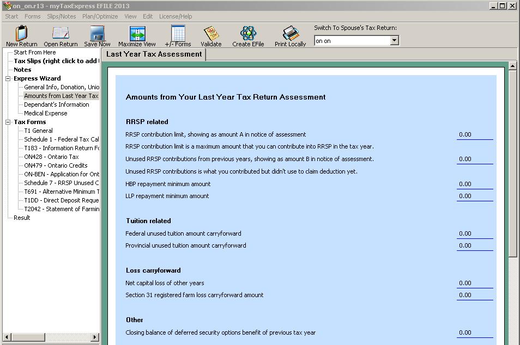Click Create EFile atom icon
Screen dimensions: 520x345
coord(248,33)
